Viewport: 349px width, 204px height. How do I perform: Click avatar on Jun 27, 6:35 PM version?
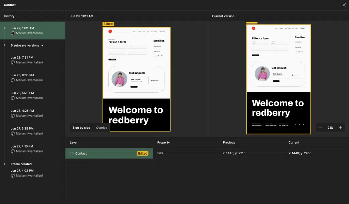(13, 134)
